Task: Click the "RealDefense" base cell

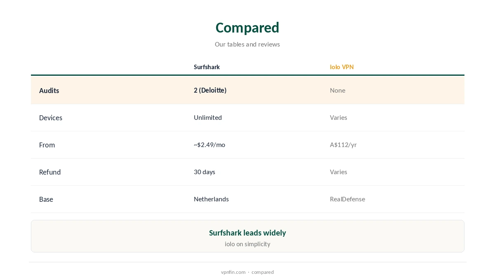Action: click(347, 199)
